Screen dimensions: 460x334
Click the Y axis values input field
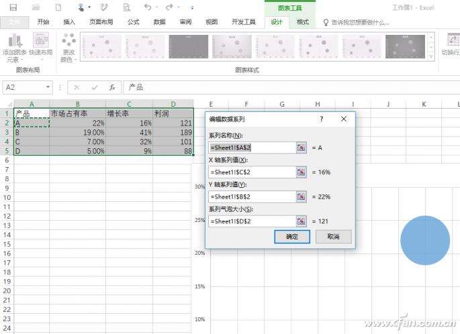(251, 197)
